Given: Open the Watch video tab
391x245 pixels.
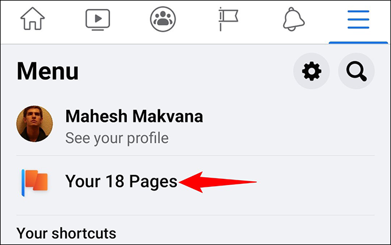Looking at the screenshot, I should (x=97, y=20).
